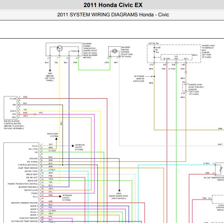
Task: Click the 'BLOWER FEEDBACK' pin label
Action: 28,187
